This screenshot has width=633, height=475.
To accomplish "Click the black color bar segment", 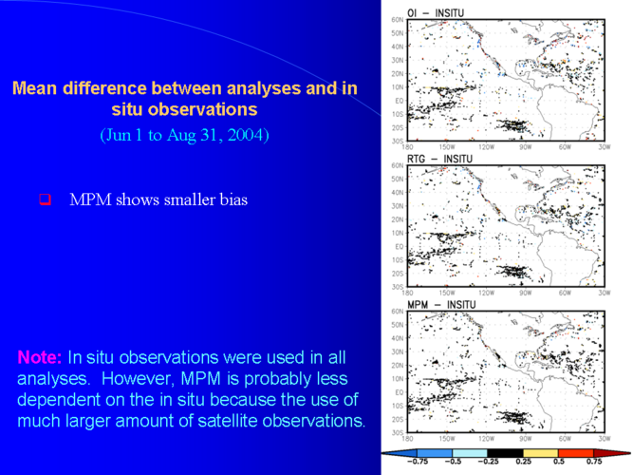I will click(x=505, y=453).
